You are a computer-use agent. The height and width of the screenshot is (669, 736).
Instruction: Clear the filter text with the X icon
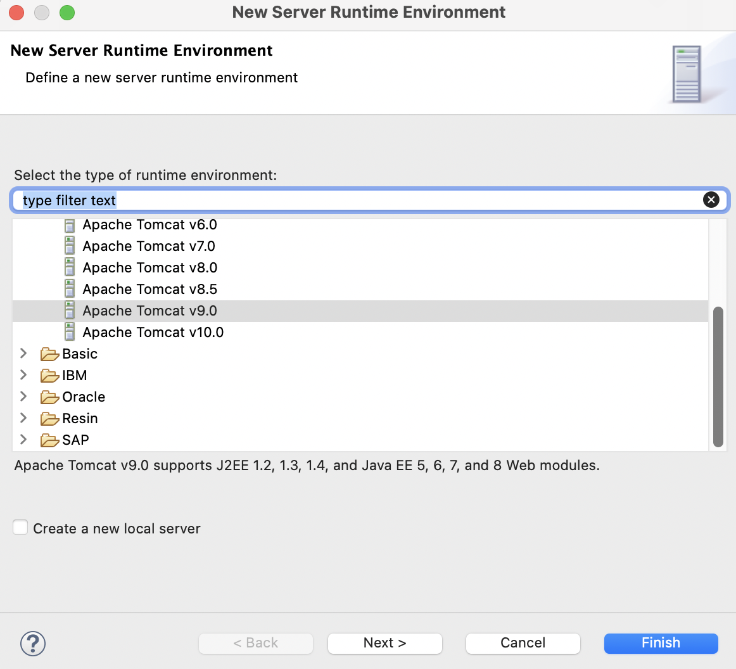[711, 200]
